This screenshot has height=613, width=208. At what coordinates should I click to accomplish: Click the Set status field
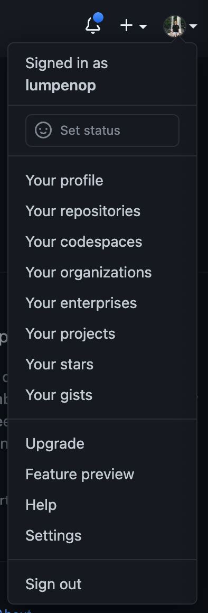tap(102, 131)
